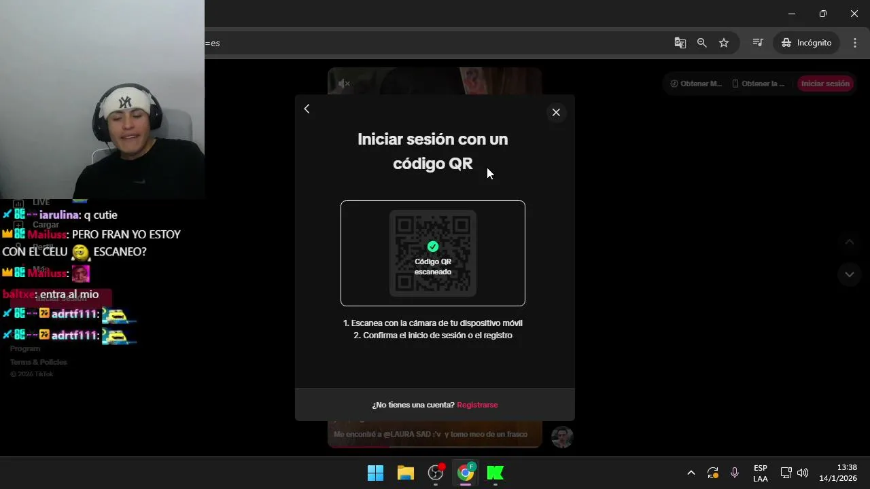Image resolution: width=870 pixels, height=489 pixels.
Task: Click the Terms & Policies link
Action: click(x=38, y=362)
